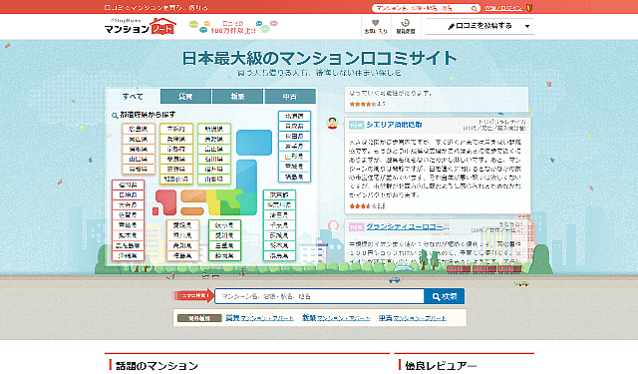This screenshot has height=374, width=638.
Task: Choose 愛媛県 from the Shikoku group
Action: click(182, 225)
